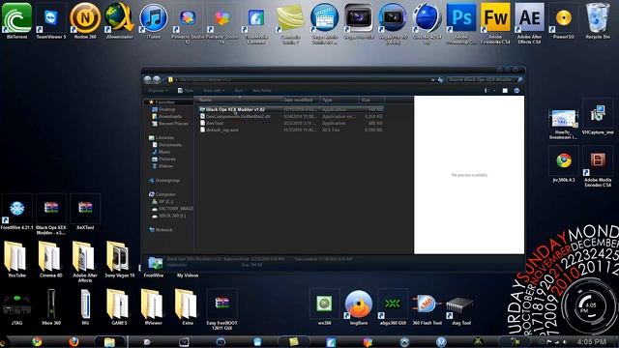Click the PowerISO desktop icon

tap(563, 20)
